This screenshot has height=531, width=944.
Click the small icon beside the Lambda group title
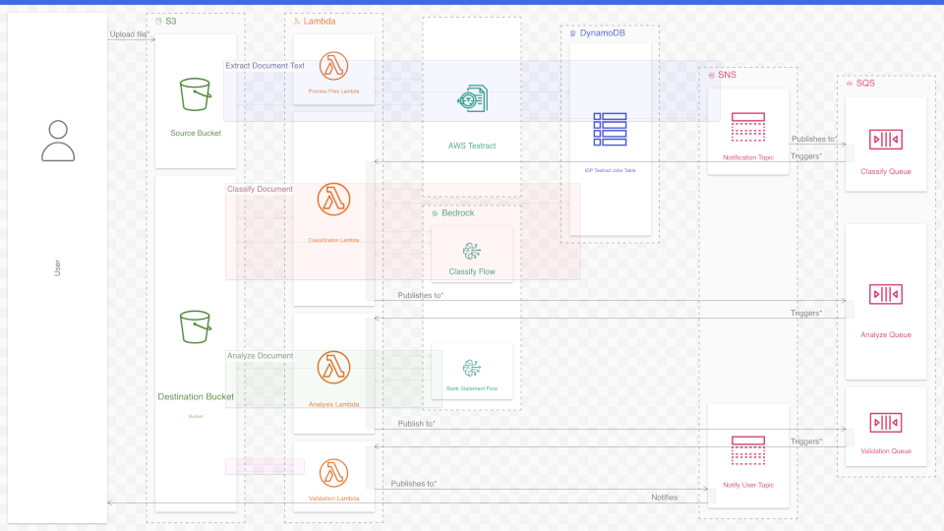297,21
